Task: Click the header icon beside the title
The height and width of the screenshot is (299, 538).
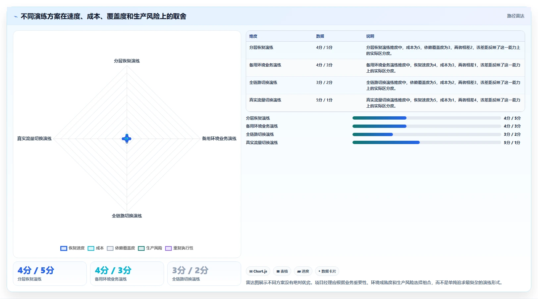Action: tap(16, 17)
